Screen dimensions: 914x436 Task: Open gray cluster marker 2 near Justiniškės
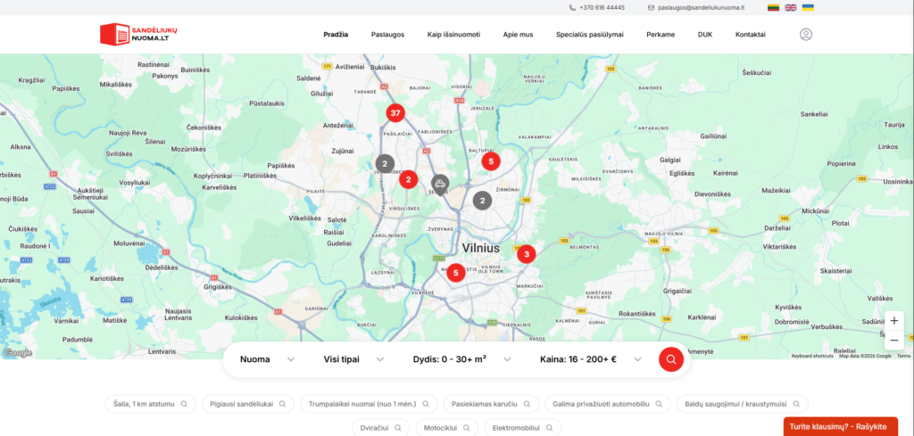tap(385, 163)
